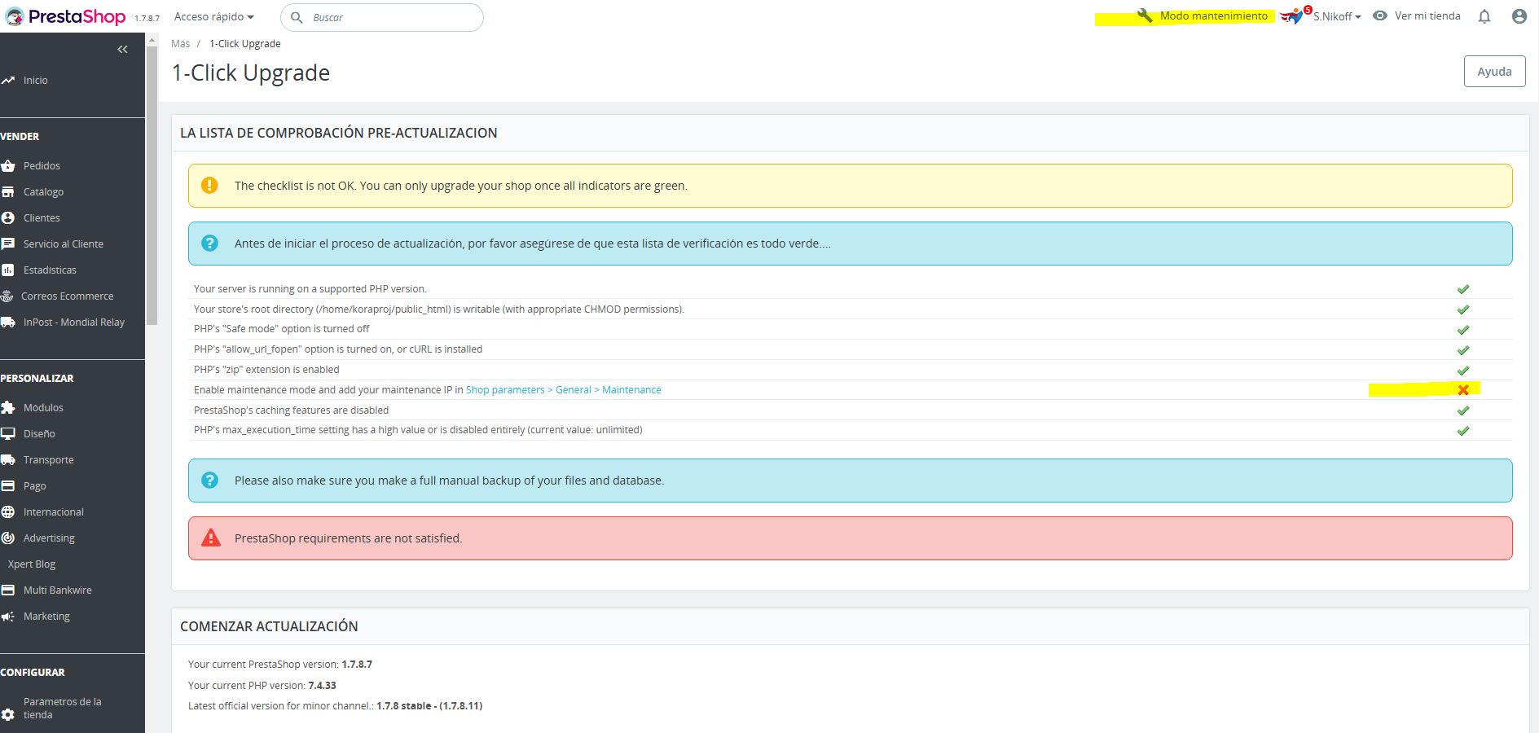This screenshot has height=733, width=1539.
Task: Click the magnifier search icon
Action: 297,17
